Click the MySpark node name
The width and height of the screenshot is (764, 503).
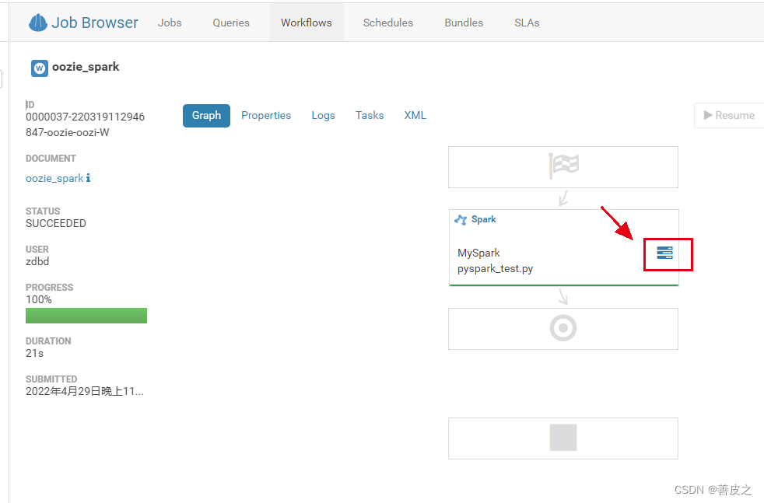click(x=479, y=253)
